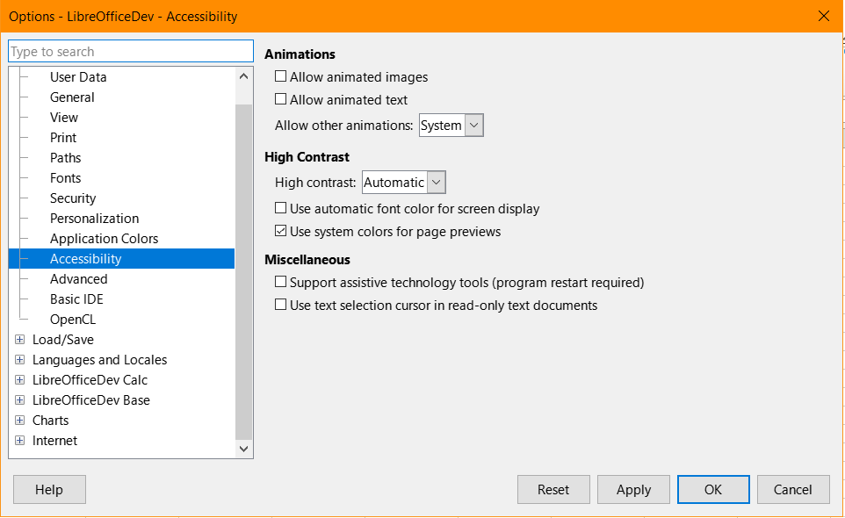This screenshot has height=518, width=845.
Task: Close the Options dialog window
Action: [823, 16]
